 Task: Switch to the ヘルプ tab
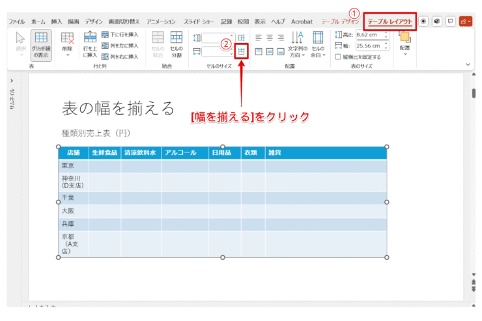pos(278,21)
